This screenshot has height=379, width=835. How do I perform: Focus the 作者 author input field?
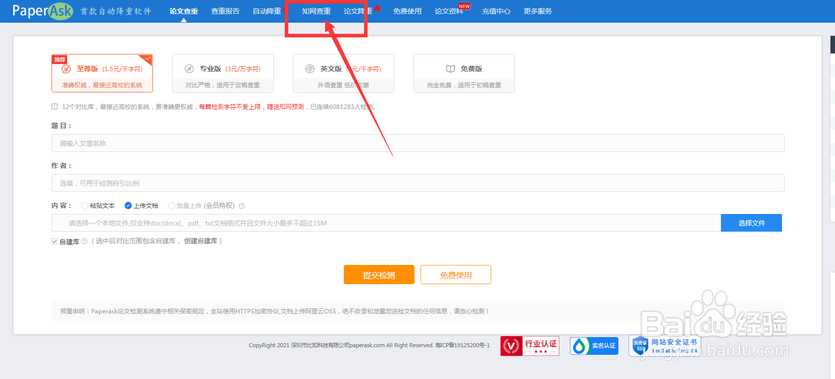[417, 183]
